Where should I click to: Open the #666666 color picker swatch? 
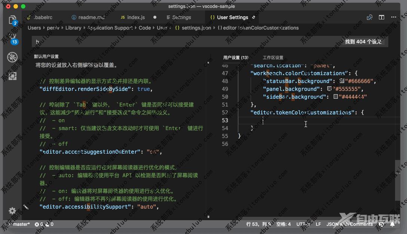click(x=342, y=81)
